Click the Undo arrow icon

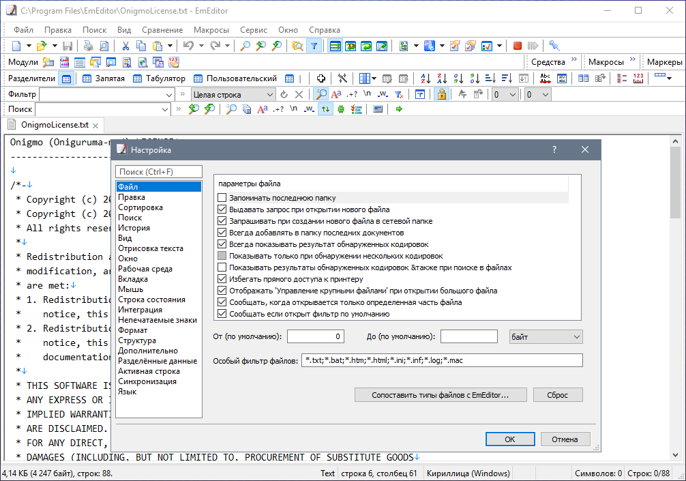188,46
